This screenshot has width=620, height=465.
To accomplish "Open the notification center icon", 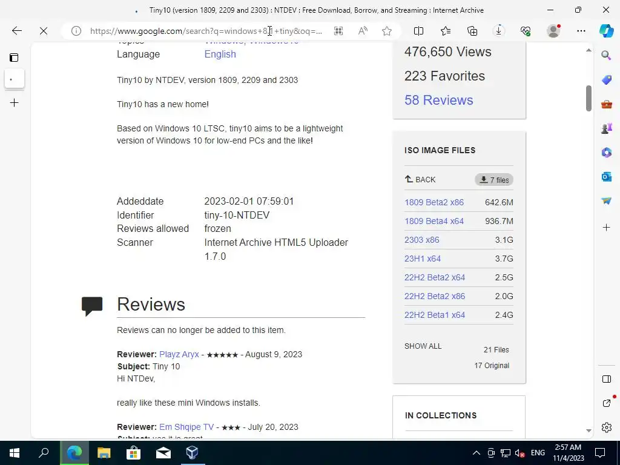I will (600, 453).
